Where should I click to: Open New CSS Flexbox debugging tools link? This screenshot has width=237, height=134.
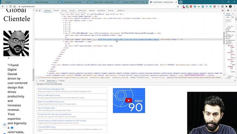point(51,89)
